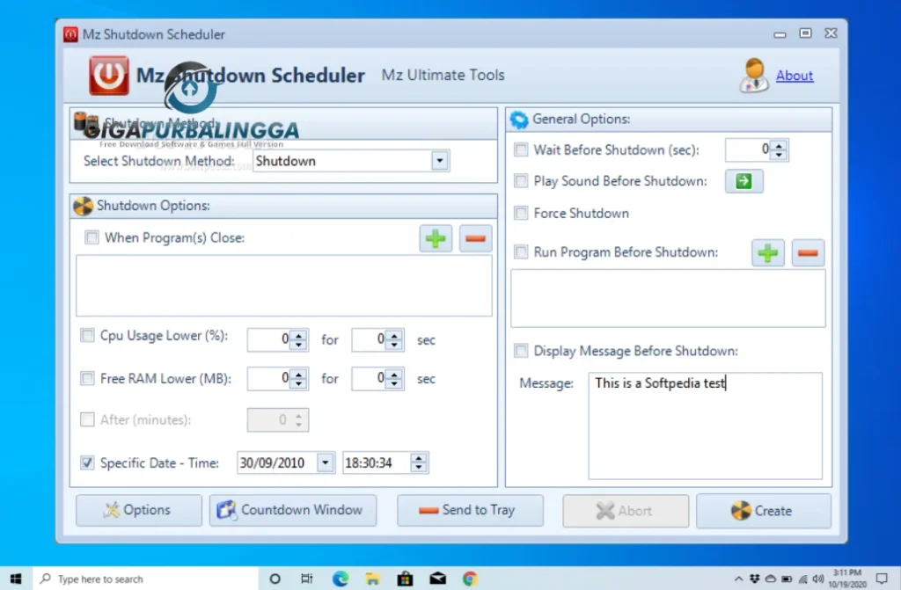Open the About link

(795, 76)
